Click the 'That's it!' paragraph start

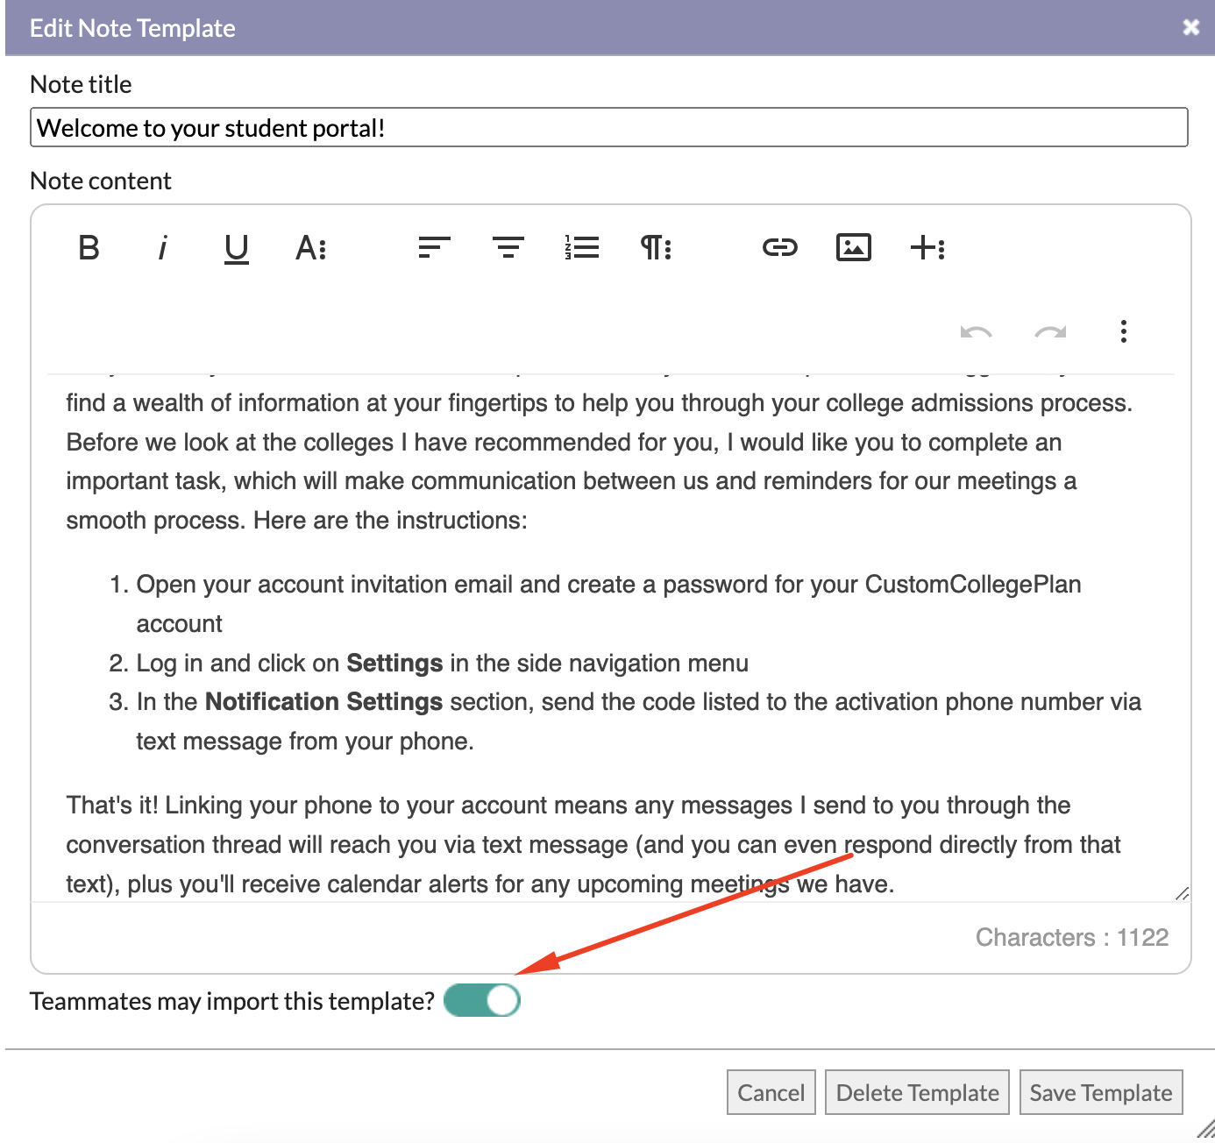(112, 805)
